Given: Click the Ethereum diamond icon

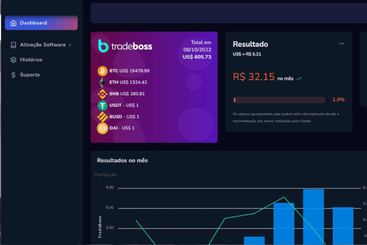Looking at the screenshot, I should 102,82.
